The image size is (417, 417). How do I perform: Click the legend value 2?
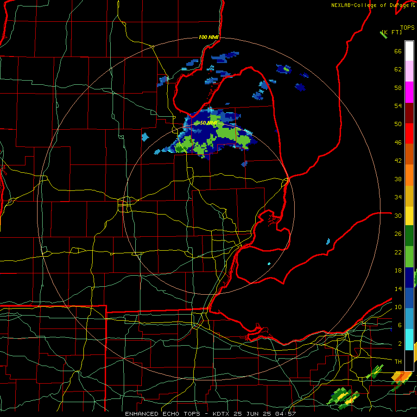click(x=400, y=344)
